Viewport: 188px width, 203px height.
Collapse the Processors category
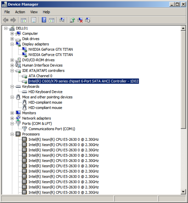[12, 134]
